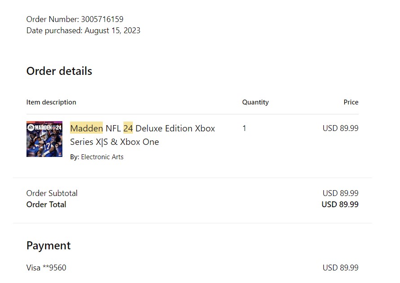Image resolution: width=400 pixels, height=283 pixels.
Task: Click the order number 3005716159
Action: (x=102, y=19)
